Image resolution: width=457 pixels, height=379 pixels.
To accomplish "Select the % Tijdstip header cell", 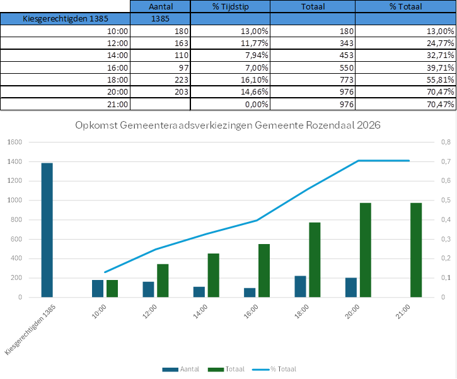I will 229,6.
